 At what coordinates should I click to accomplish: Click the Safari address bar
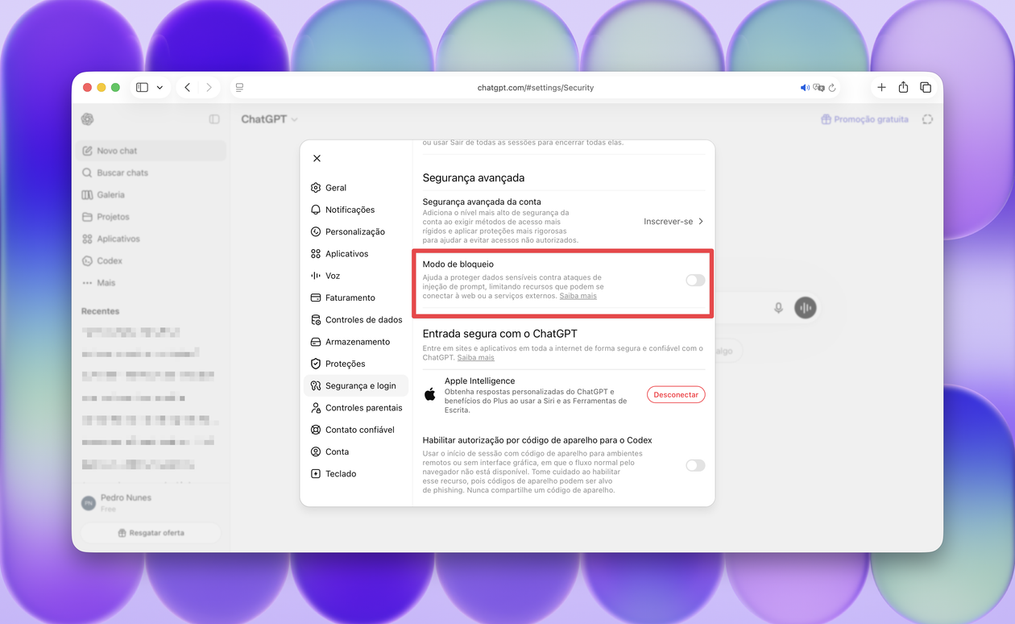(x=535, y=88)
